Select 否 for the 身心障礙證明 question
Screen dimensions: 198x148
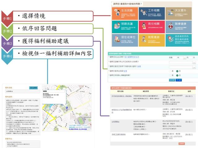(x=178, y=75)
